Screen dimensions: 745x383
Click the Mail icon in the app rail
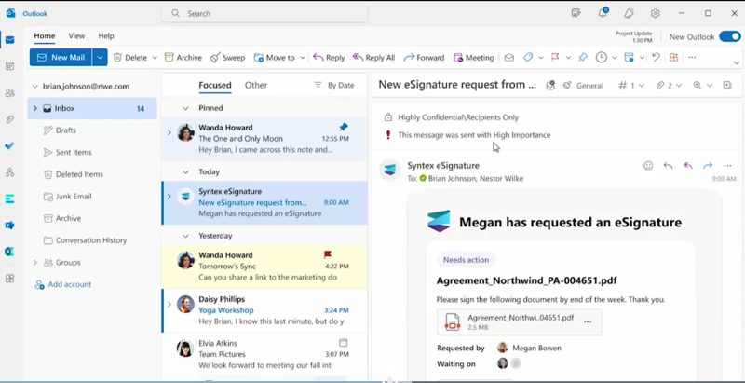coord(9,40)
